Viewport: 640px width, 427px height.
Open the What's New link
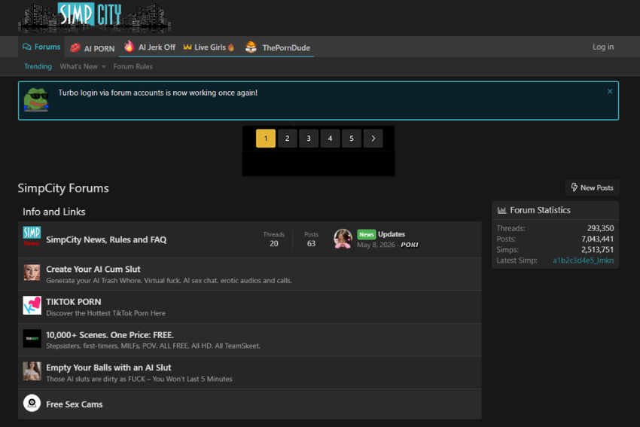79,66
